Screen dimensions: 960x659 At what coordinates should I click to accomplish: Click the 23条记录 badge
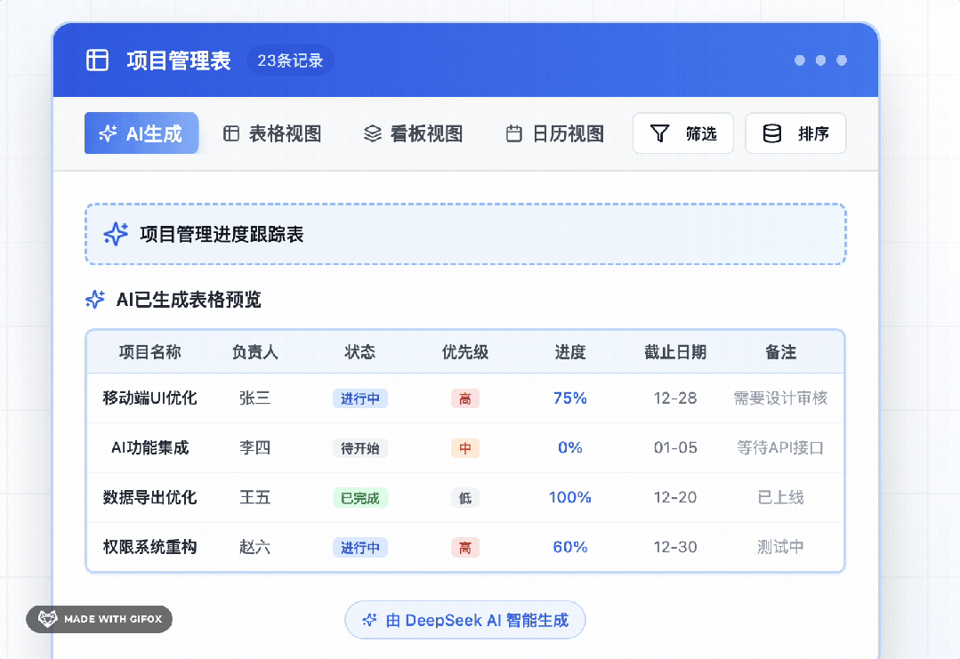pyautogui.click(x=290, y=60)
